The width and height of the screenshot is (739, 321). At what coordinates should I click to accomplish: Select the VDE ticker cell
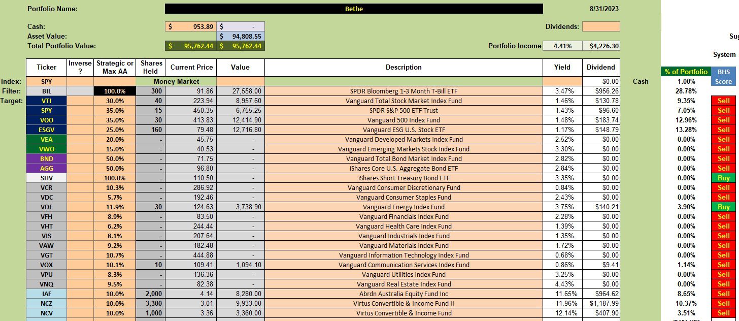point(47,207)
